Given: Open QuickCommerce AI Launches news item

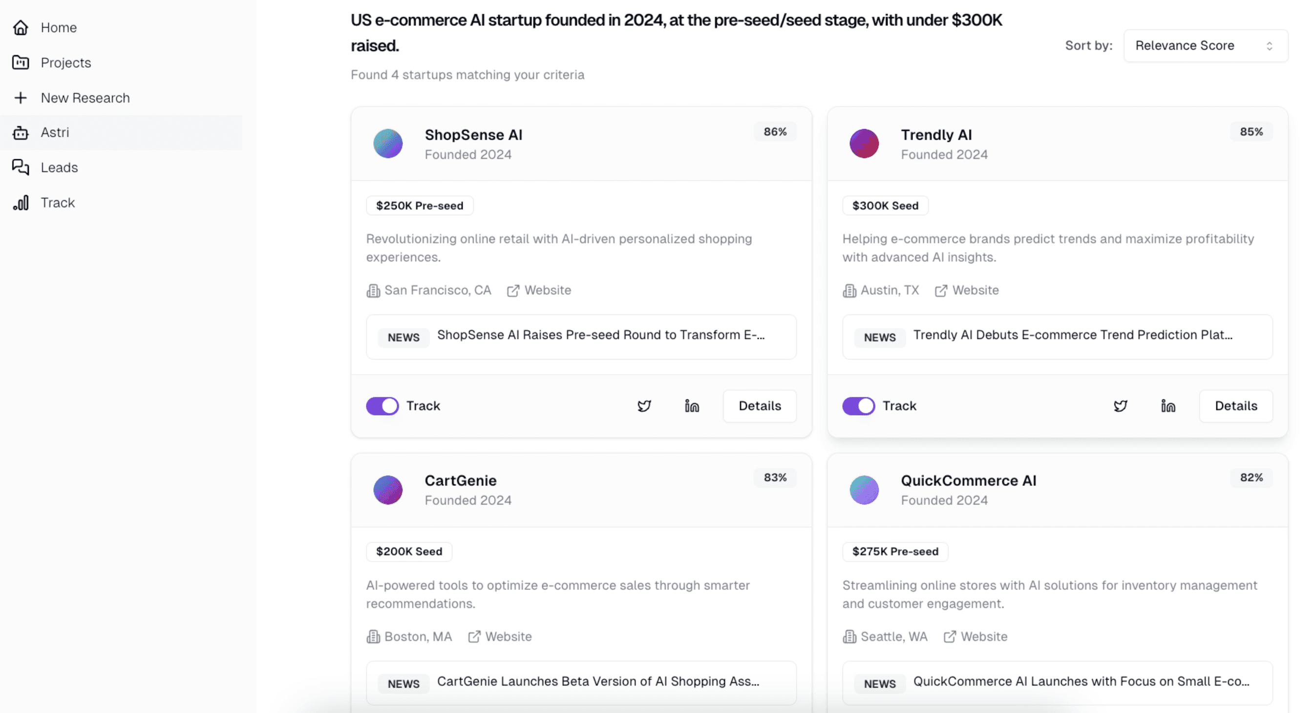Looking at the screenshot, I should pyautogui.click(x=1058, y=683).
